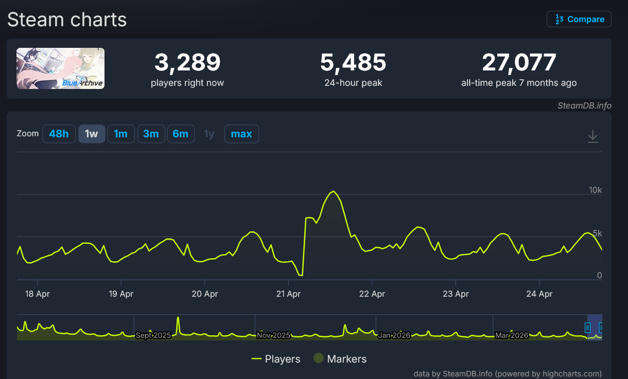Click the chart download menu icon
The image size is (628, 379).
pos(593,136)
